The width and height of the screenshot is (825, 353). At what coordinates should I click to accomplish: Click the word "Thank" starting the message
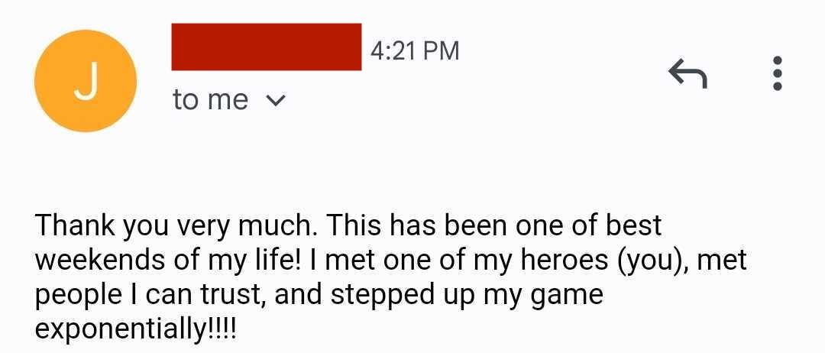click(x=75, y=226)
